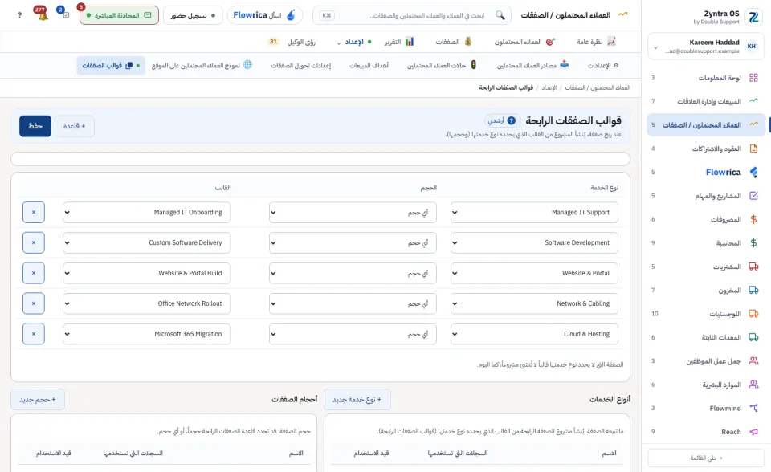Open المخزون sidebar icon
This screenshot has height=472, width=771.
tap(753, 290)
